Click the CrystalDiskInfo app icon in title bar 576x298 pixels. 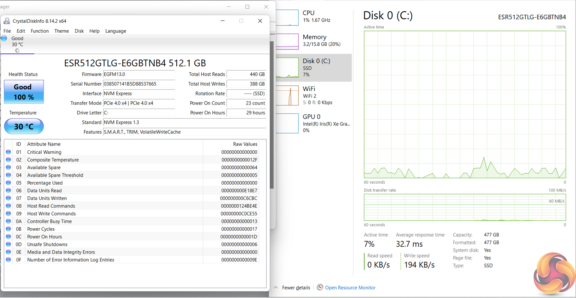(7, 21)
